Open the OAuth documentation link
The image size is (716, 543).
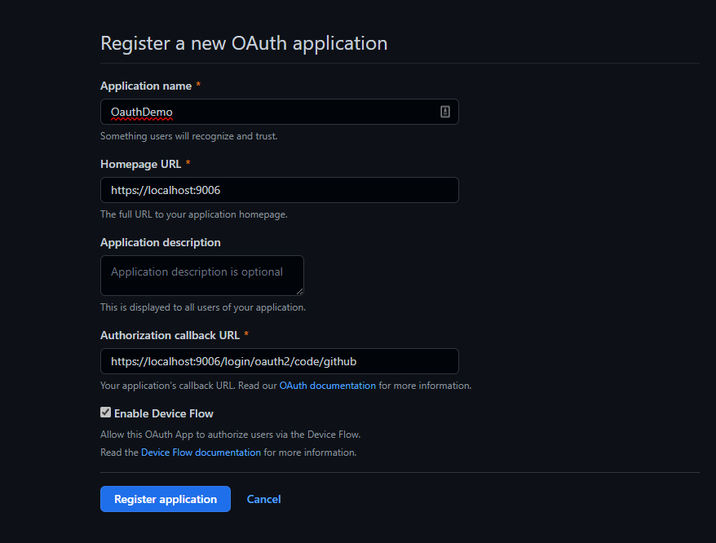click(x=327, y=386)
